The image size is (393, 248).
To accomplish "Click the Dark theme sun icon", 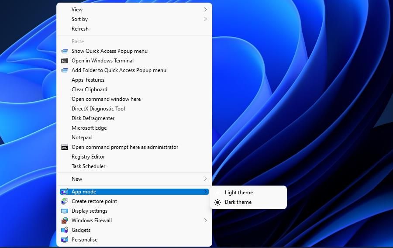I will tap(217, 202).
